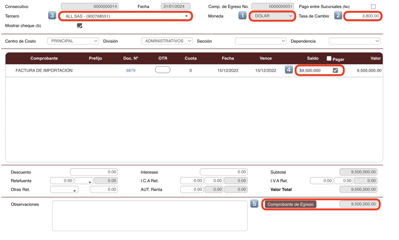The image size is (399, 240).
Task: Click the Valor Total amount field
Action: click(x=358, y=190)
